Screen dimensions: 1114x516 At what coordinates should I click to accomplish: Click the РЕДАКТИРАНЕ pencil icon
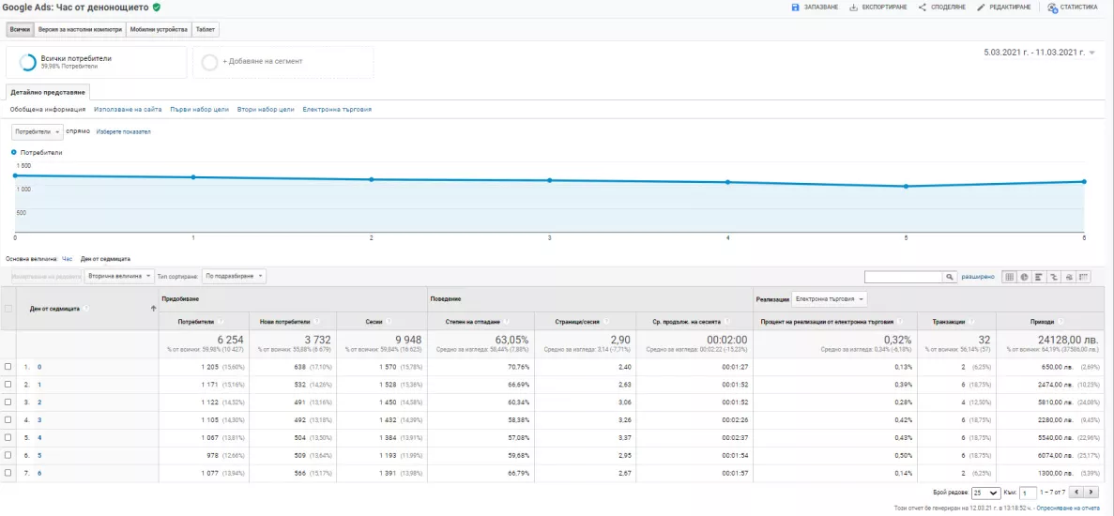pyautogui.click(x=981, y=8)
